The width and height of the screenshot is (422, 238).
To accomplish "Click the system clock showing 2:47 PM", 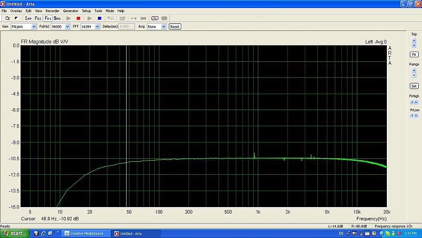I will tap(410, 233).
